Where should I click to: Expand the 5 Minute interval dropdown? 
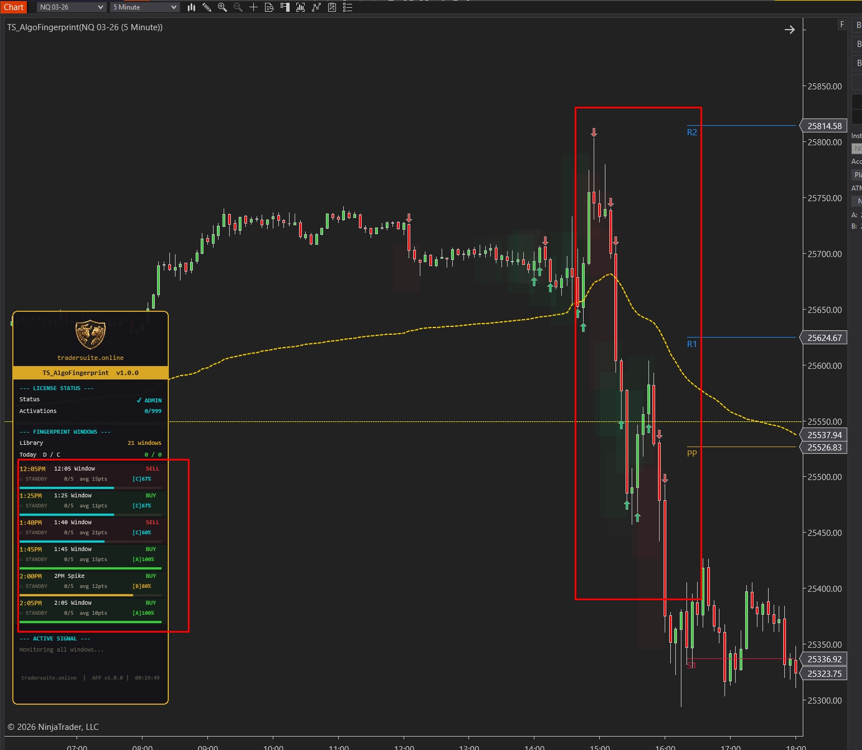pos(145,7)
